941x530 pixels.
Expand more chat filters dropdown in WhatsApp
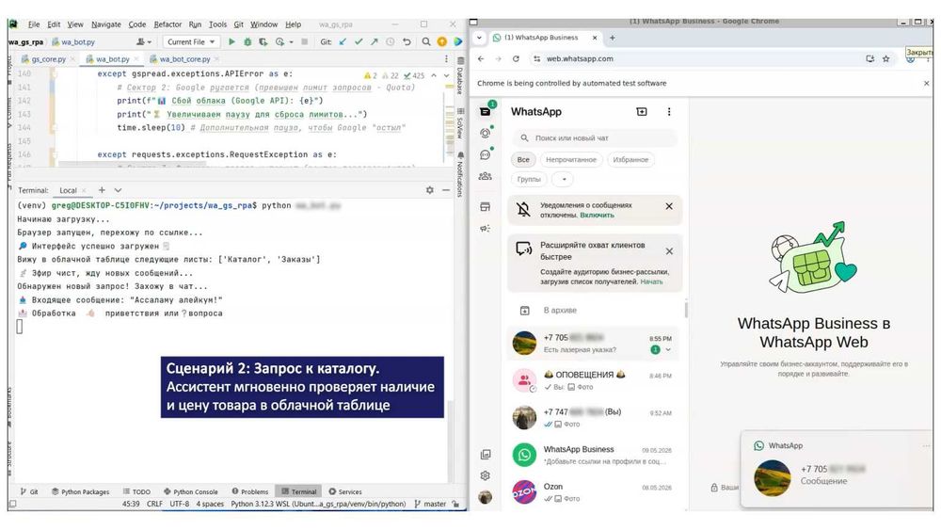[x=563, y=179]
